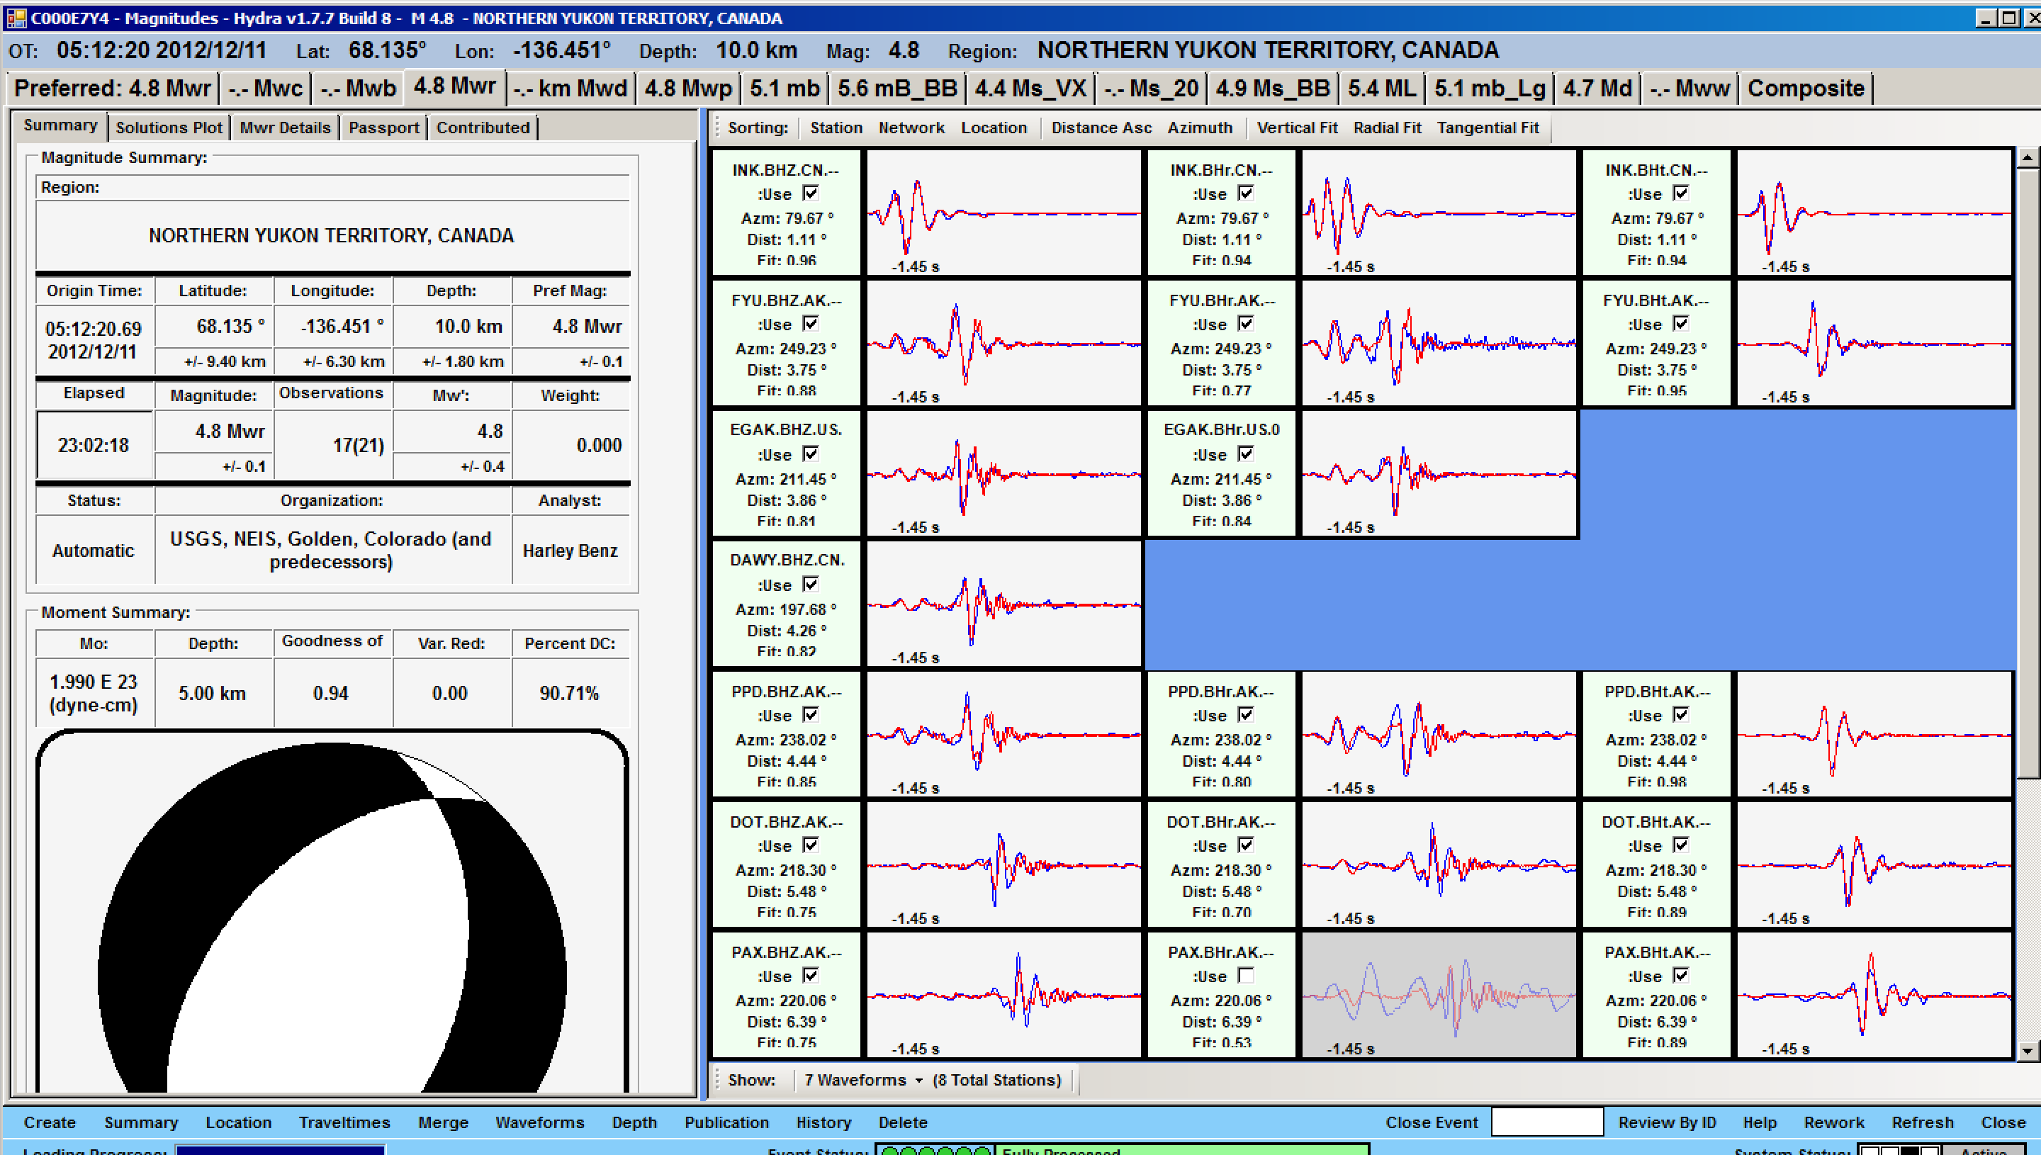The height and width of the screenshot is (1155, 2041).
Task: Select the 5.1 mb magnitude tab
Action: click(x=785, y=88)
